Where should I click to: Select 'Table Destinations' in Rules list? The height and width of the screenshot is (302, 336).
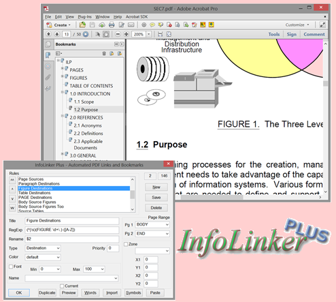click(35, 193)
